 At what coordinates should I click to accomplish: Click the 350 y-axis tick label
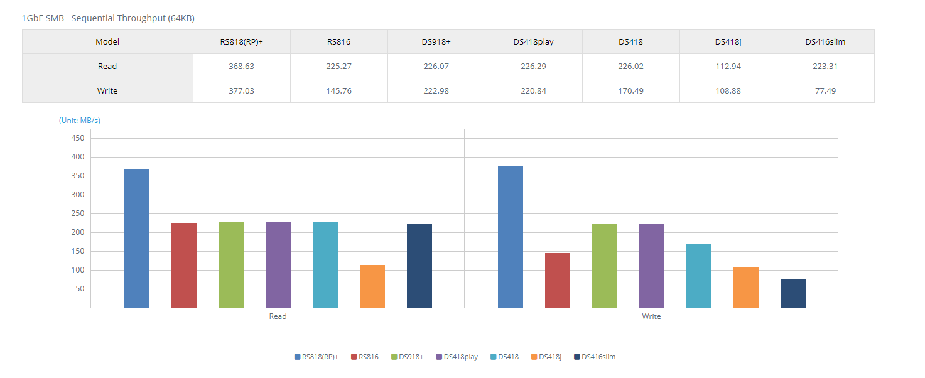tap(78, 176)
